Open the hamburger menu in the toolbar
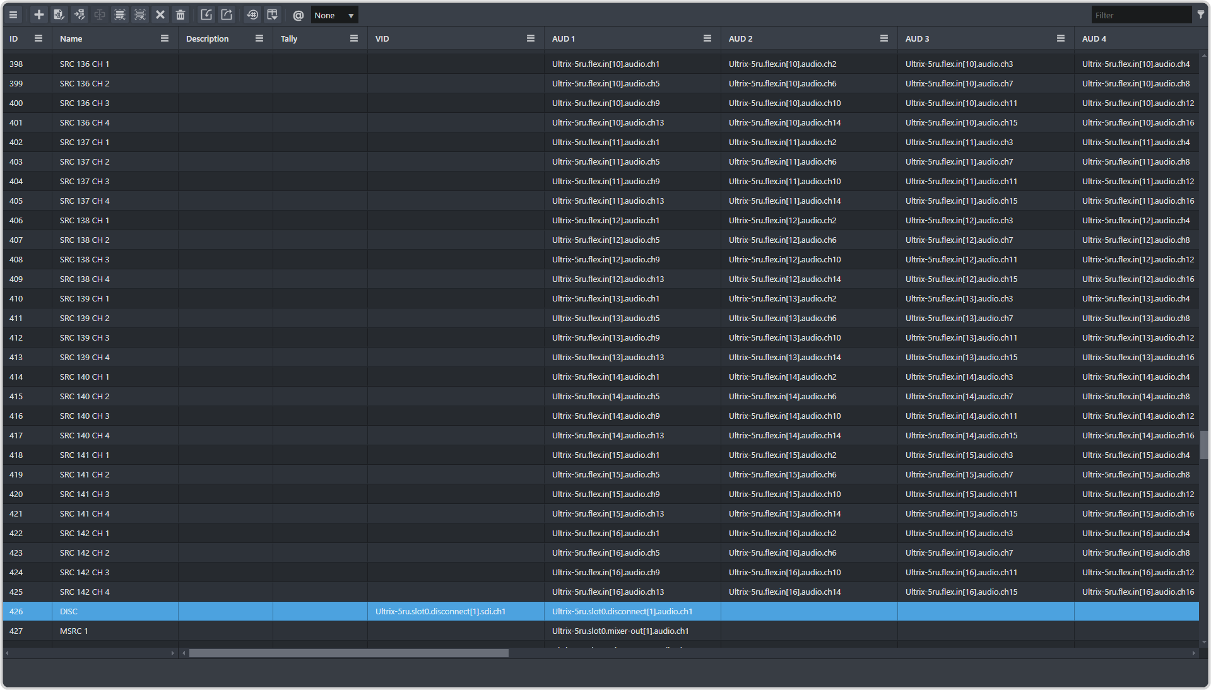 click(13, 15)
